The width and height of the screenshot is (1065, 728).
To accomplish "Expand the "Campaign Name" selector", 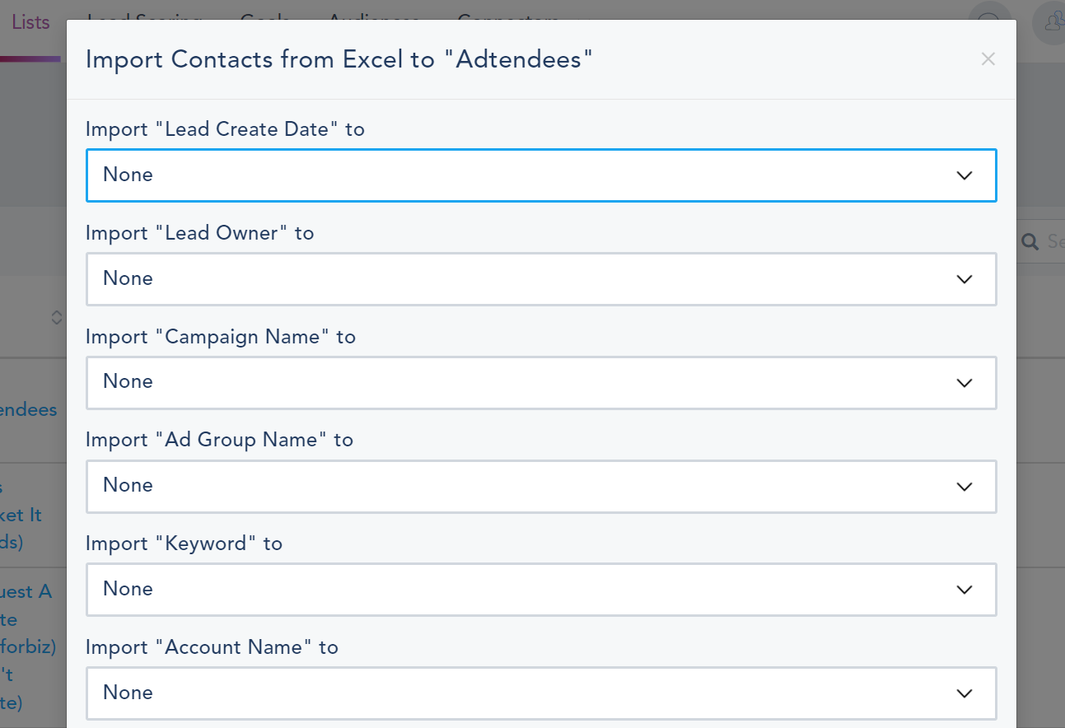I will (541, 382).
